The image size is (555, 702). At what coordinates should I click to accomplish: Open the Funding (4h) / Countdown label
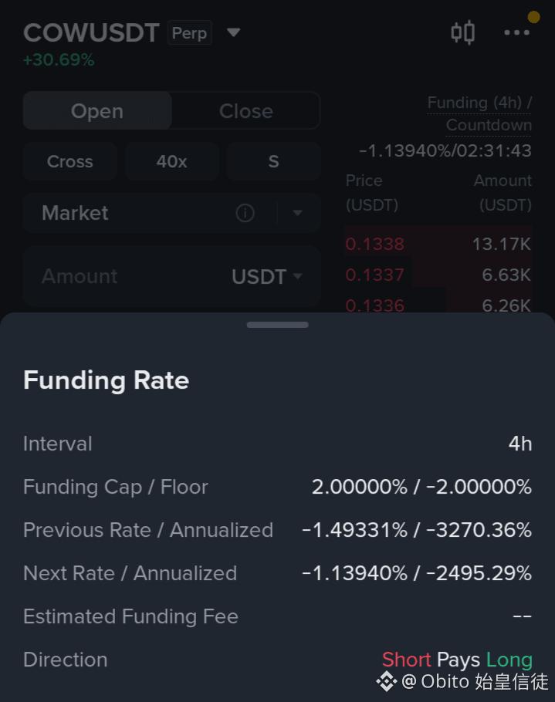tap(479, 113)
